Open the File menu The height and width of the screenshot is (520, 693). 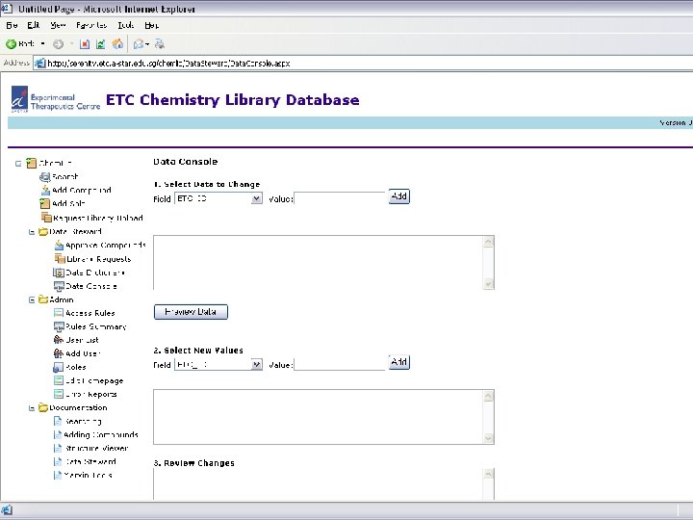tap(12, 25)
